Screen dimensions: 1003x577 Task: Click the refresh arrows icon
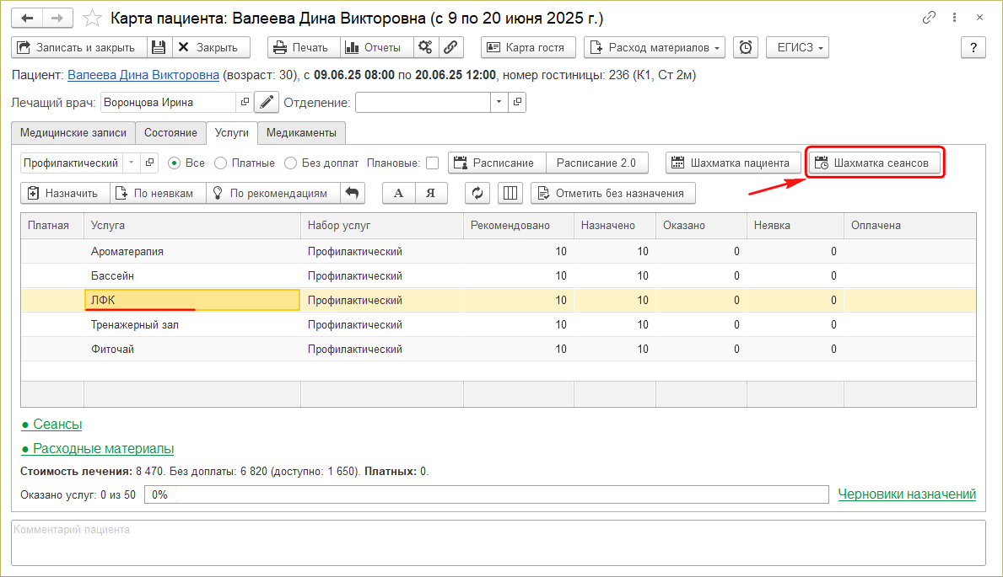point(477,193)
